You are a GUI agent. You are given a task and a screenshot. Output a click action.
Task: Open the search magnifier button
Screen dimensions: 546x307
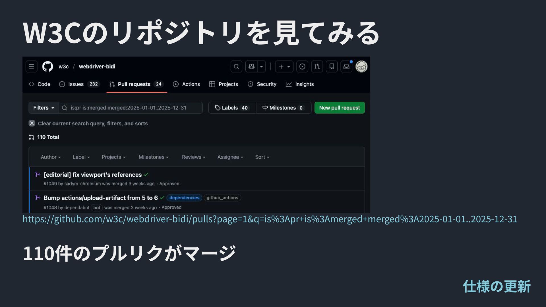(x=236, y=67)
